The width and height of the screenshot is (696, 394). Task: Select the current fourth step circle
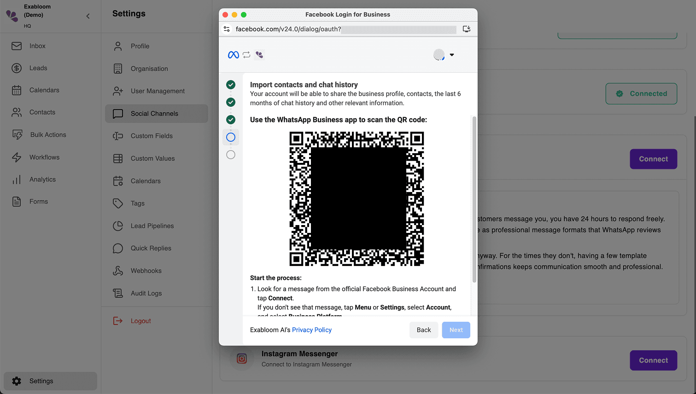tap(231, 137)
